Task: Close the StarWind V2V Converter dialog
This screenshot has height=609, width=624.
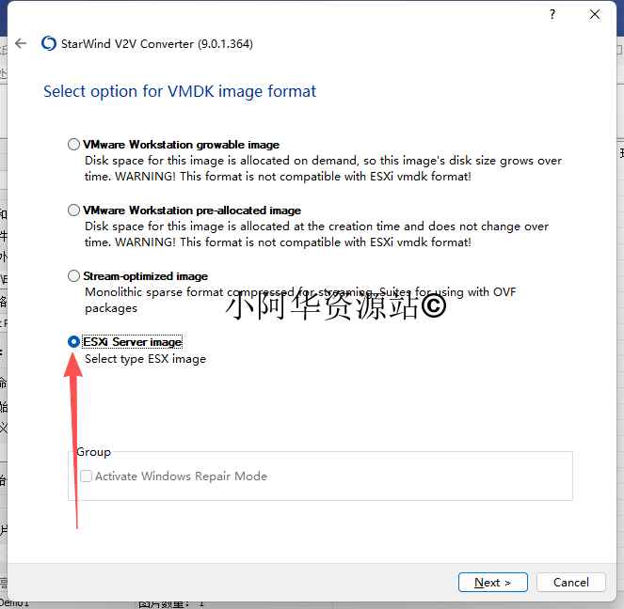Action: [595, 15]
